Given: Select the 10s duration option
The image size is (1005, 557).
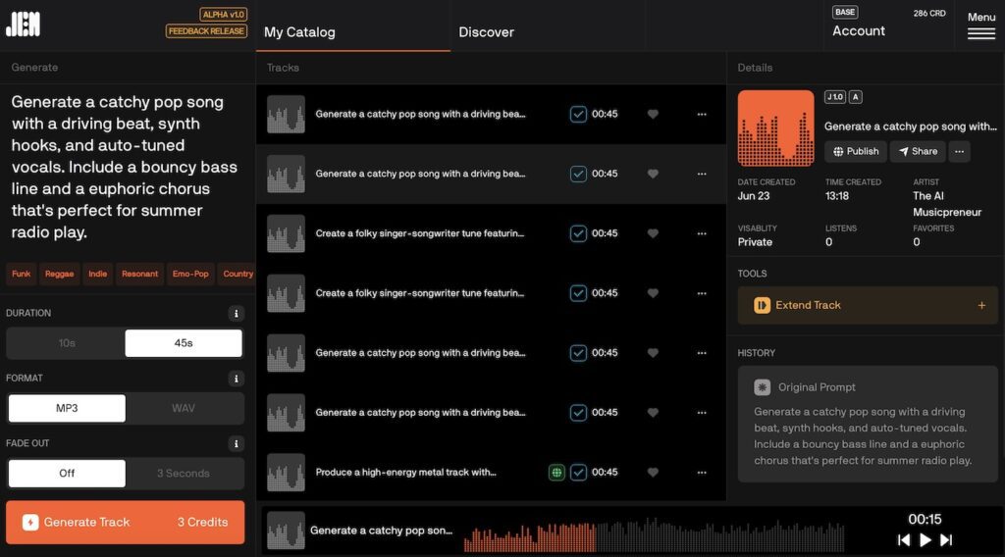Looking at the screenshot, I should (x=67, y=343).
